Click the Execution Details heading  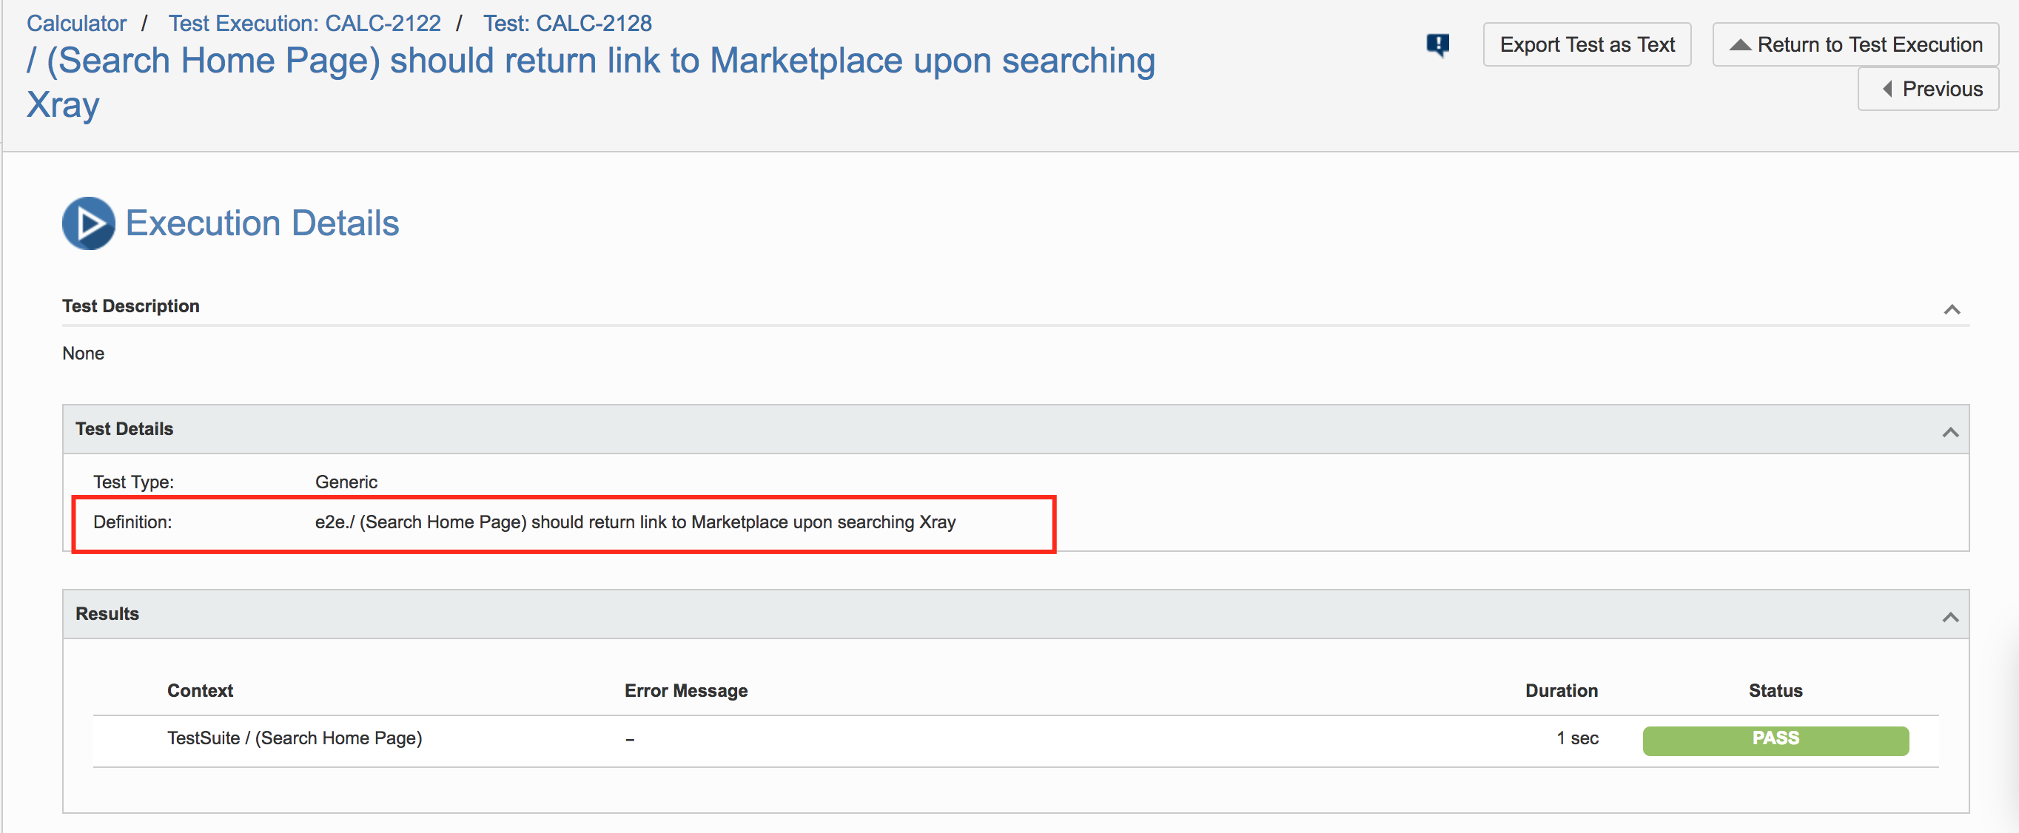[x=263, y=223]
